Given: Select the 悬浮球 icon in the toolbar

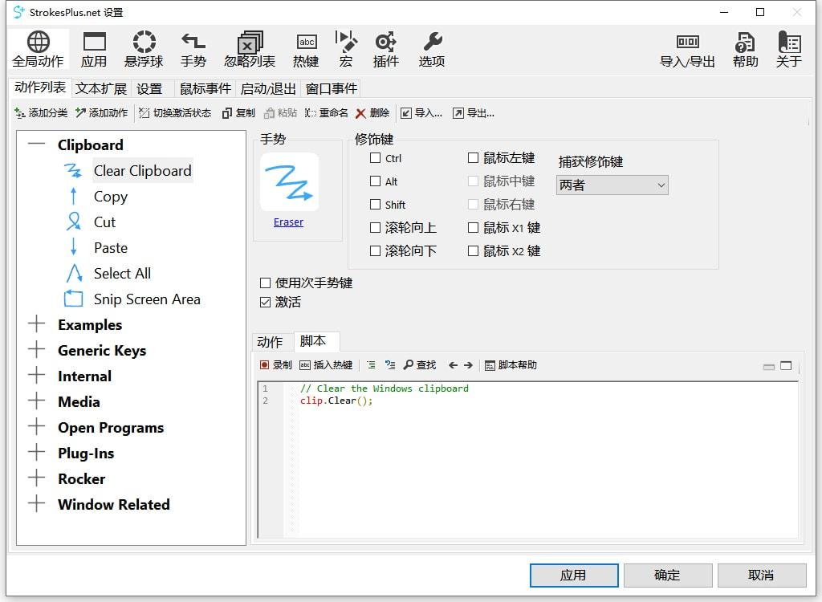Looking at the screenshot, I should pyautogui.click(x=144, y=50).
